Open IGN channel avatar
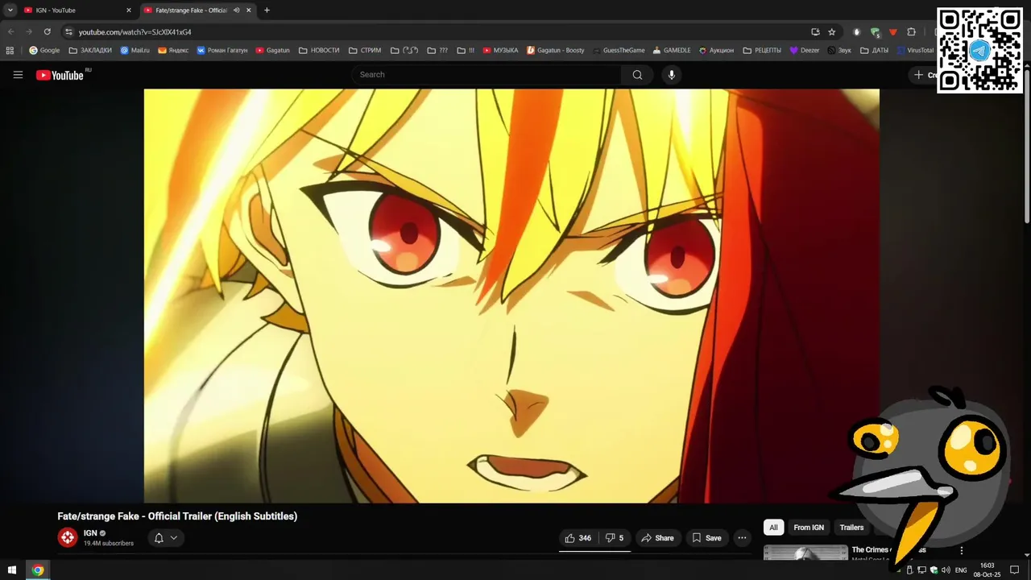Viewport: 1031px width, 580px height. 68,537
